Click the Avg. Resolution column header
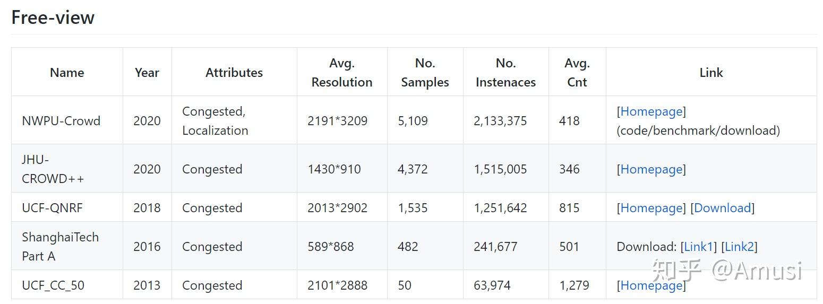 (x=342, y=73)
